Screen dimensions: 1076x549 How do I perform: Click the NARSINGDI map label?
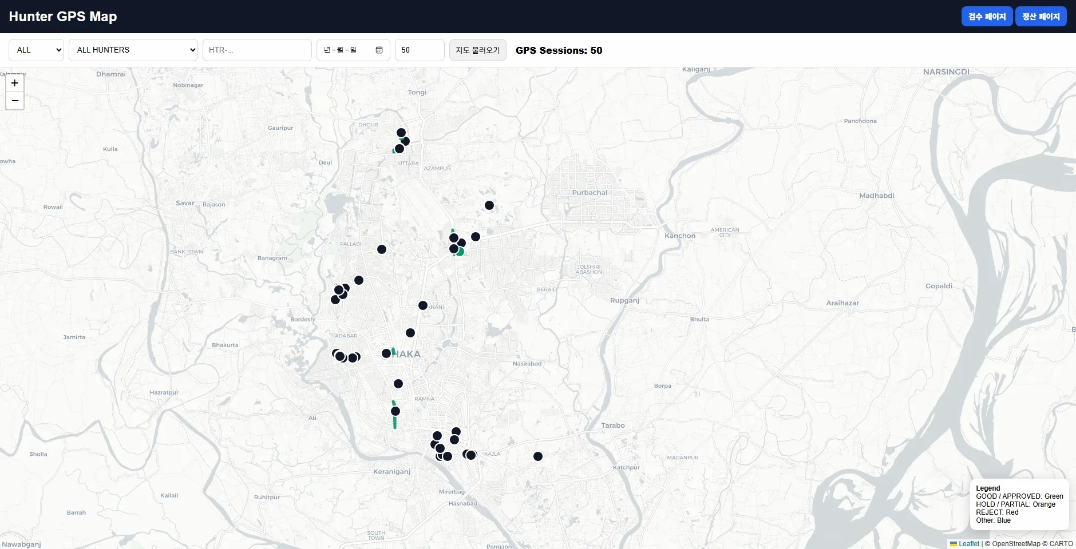[x=946, y=72]
